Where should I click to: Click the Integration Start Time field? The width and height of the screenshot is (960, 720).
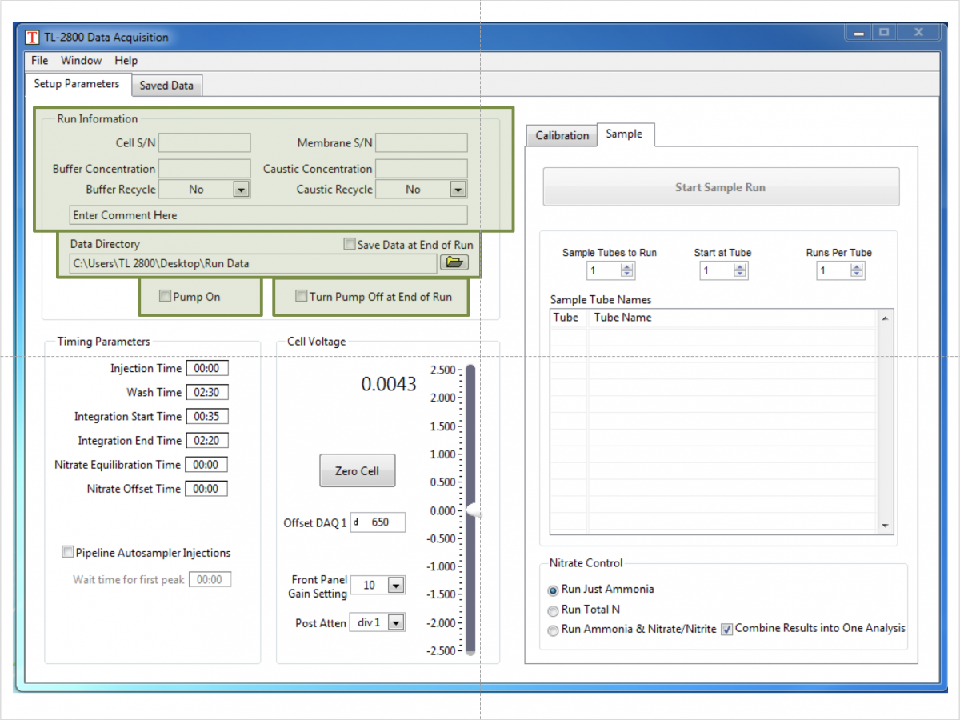pyautogui.click(x=207, y=417)
